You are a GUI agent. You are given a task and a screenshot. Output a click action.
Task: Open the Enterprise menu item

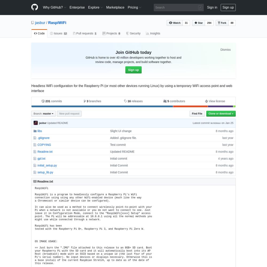click(x=77, y=7)
